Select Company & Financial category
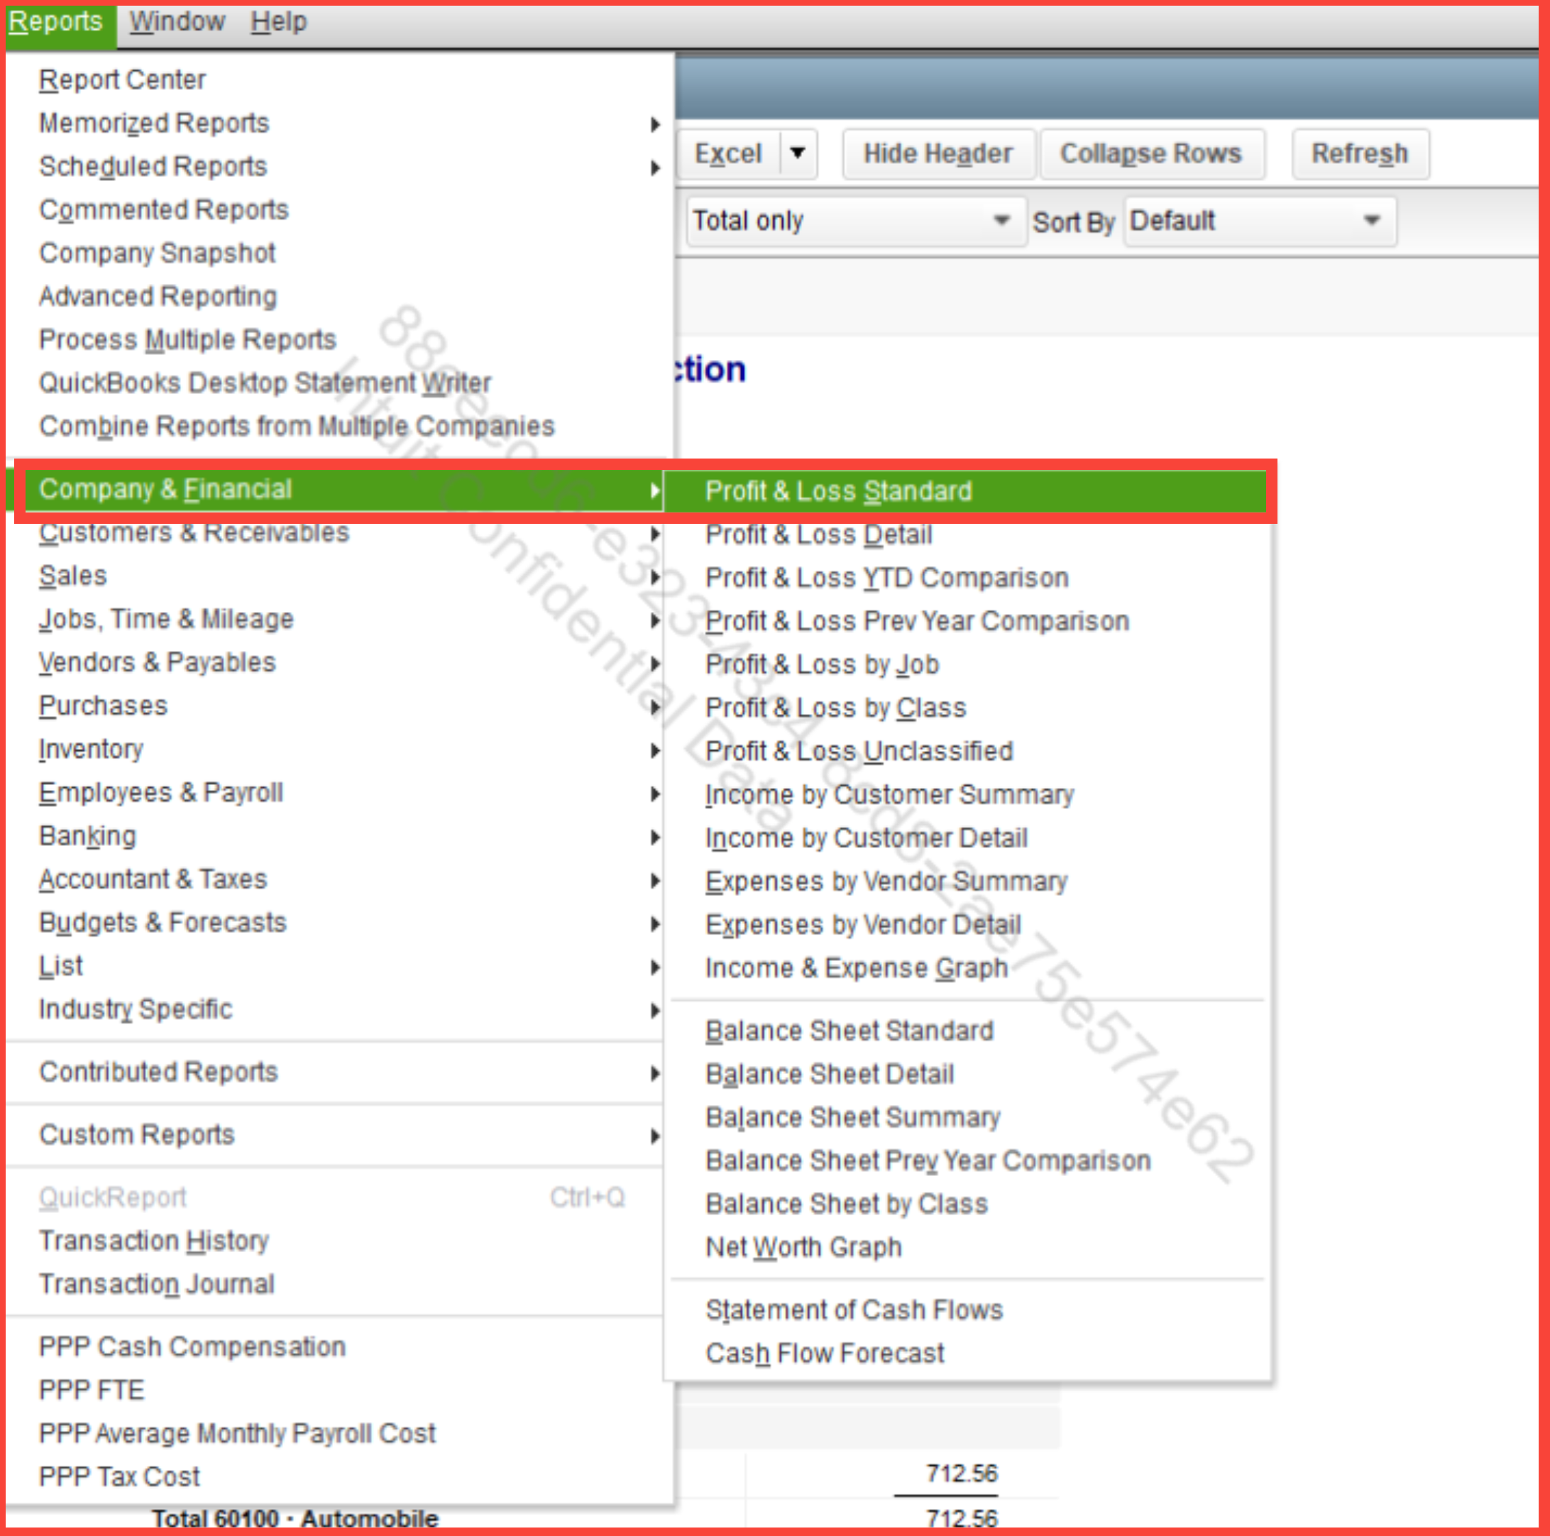Screen dimensions: 1550x1536 [343, 490]
